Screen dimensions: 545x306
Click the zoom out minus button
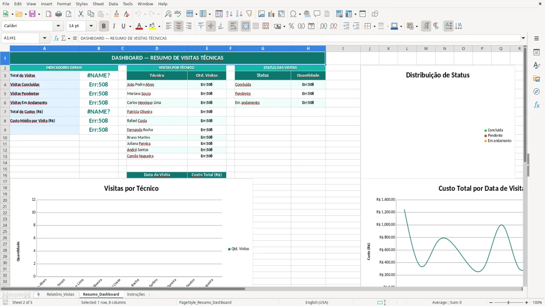(491, 302)
